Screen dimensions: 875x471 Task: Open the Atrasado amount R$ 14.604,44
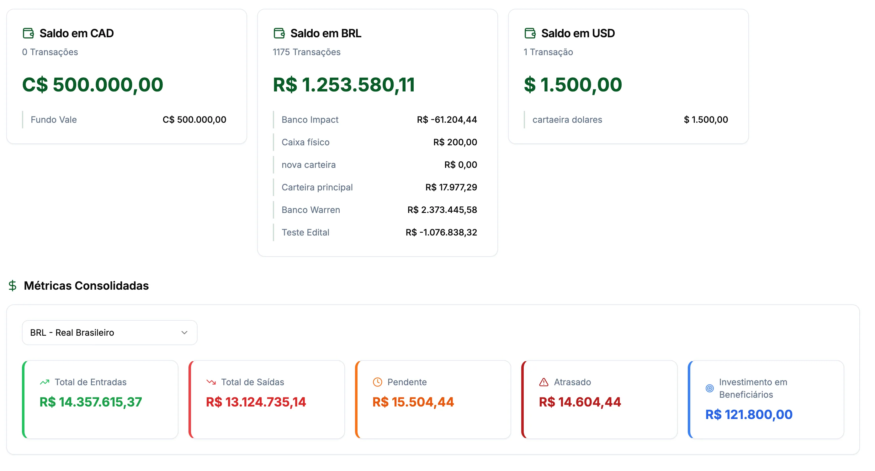(x=580, y=402)
